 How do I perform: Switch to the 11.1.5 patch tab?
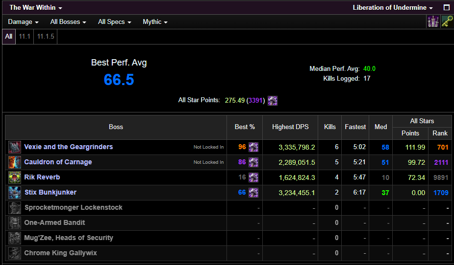point(46,36)
